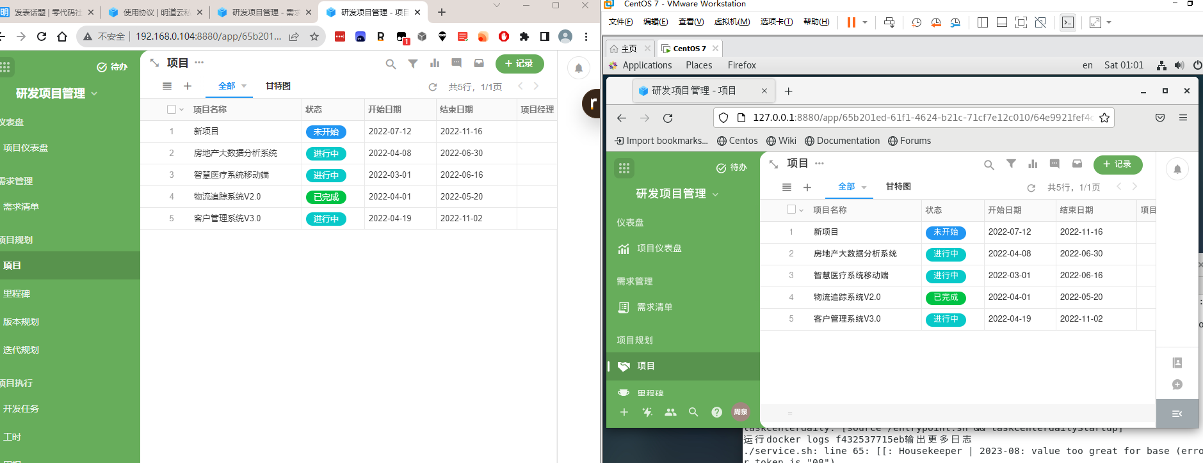This screenshot has height=463, width=1203.
Task: Open the filter funnel in Chrome project view
Action: (413, 64)
